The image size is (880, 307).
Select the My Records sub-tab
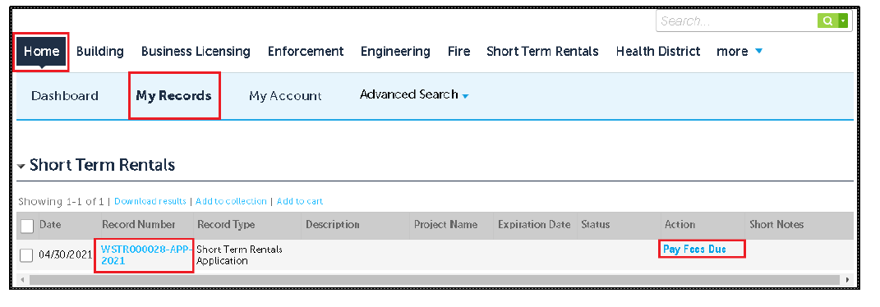(174, 96)
